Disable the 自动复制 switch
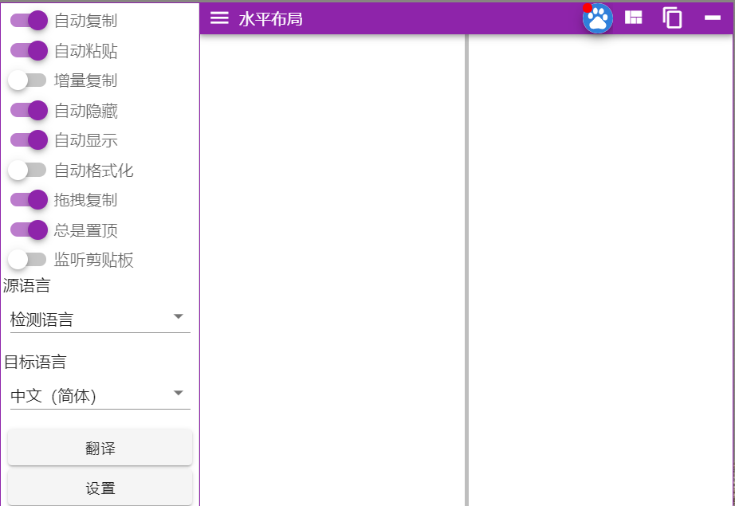Image resolution: width=735 pixels, height=506 pixels. coord(29,21)
